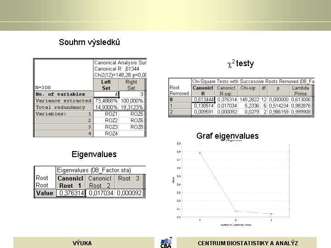Click Eigenvalues (08_Factor.sta) table title
The image size is (331, 248).
pyautogui.click(x=94, y=170)
